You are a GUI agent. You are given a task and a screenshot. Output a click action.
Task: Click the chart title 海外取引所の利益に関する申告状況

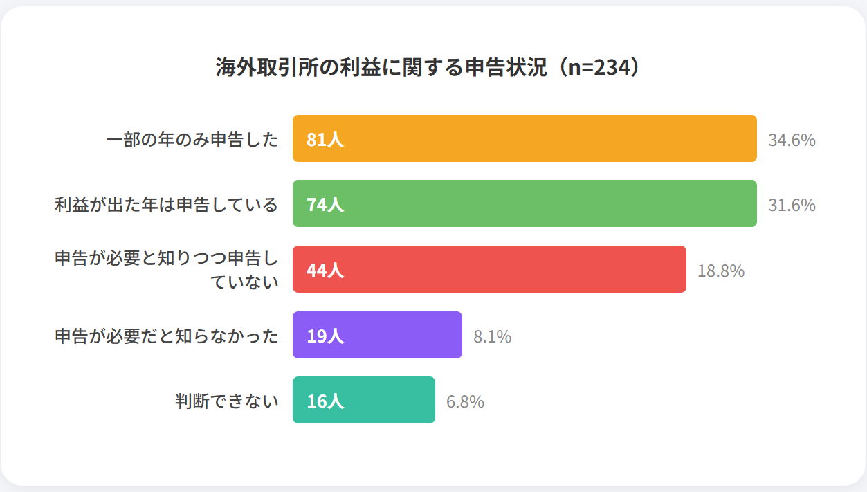coord(433,68)
